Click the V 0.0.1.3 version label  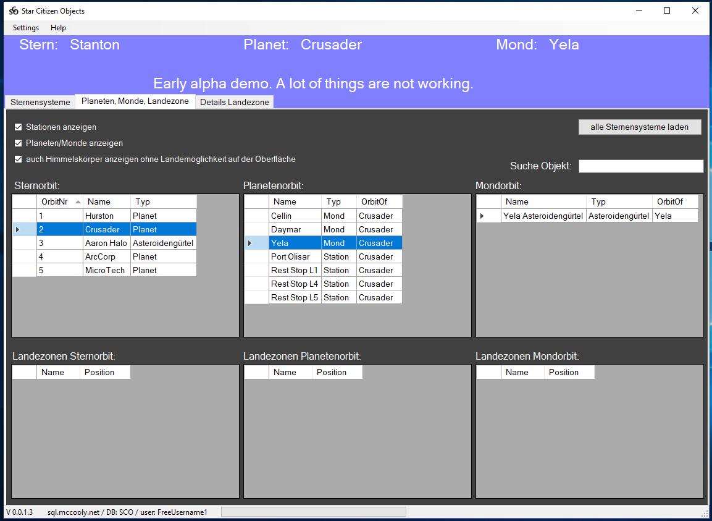click(x=20, y=512)
